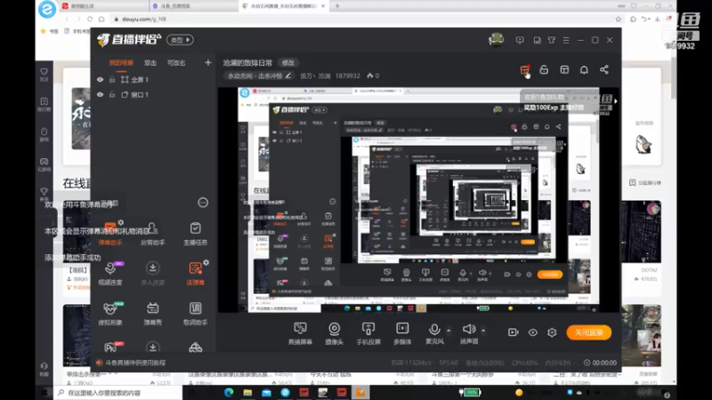Add 摄像头 camera source

click(x=335, y=333)
